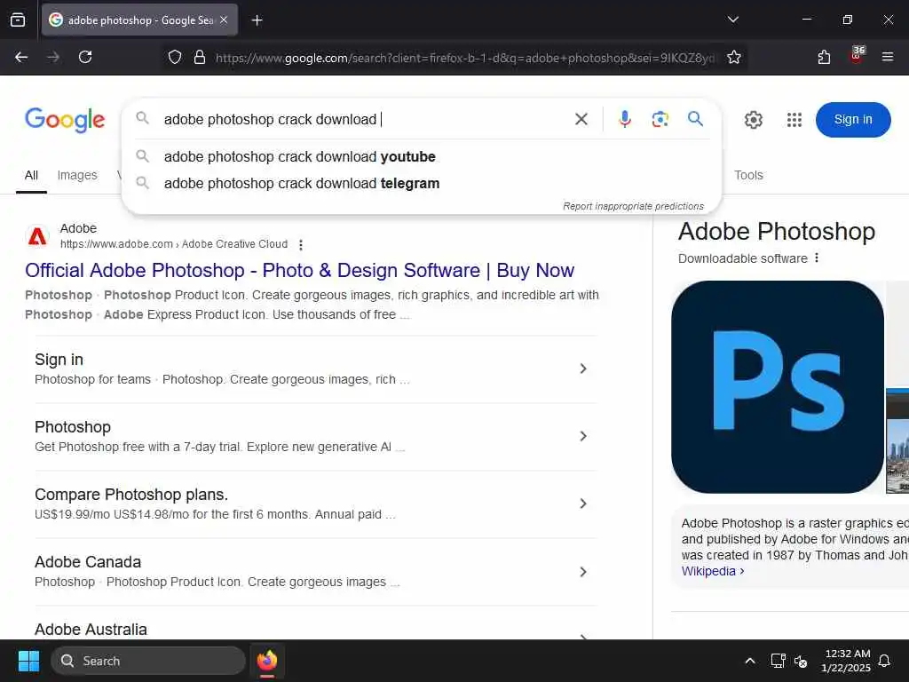Click the grayed-out forward navigation arrow
The image size is (909, 682).
pos(53,57)
